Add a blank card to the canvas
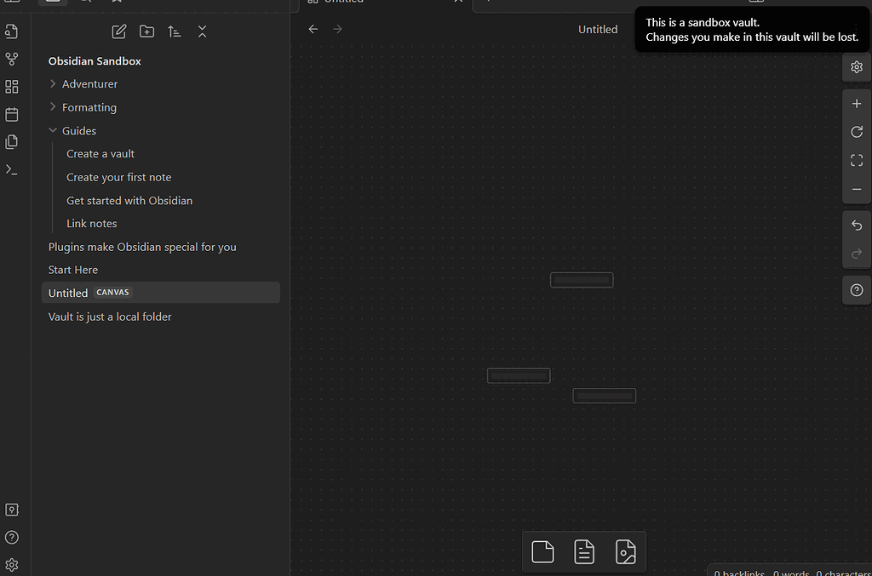872x576 pixels. [x=542, y=552]
